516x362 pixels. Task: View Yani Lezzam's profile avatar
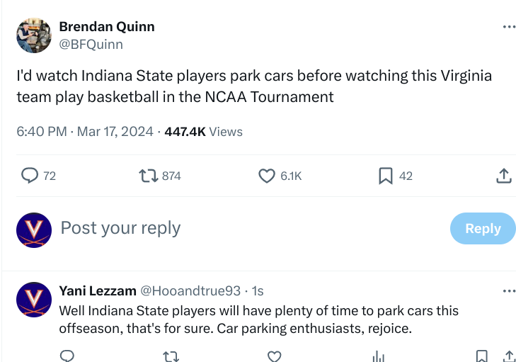pos(34,299)
